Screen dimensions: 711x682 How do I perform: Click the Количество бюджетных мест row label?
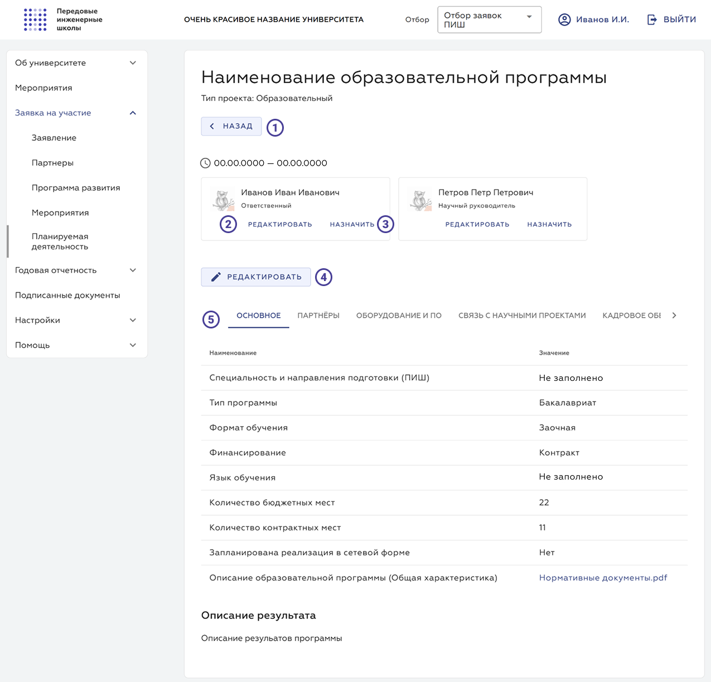272,503
